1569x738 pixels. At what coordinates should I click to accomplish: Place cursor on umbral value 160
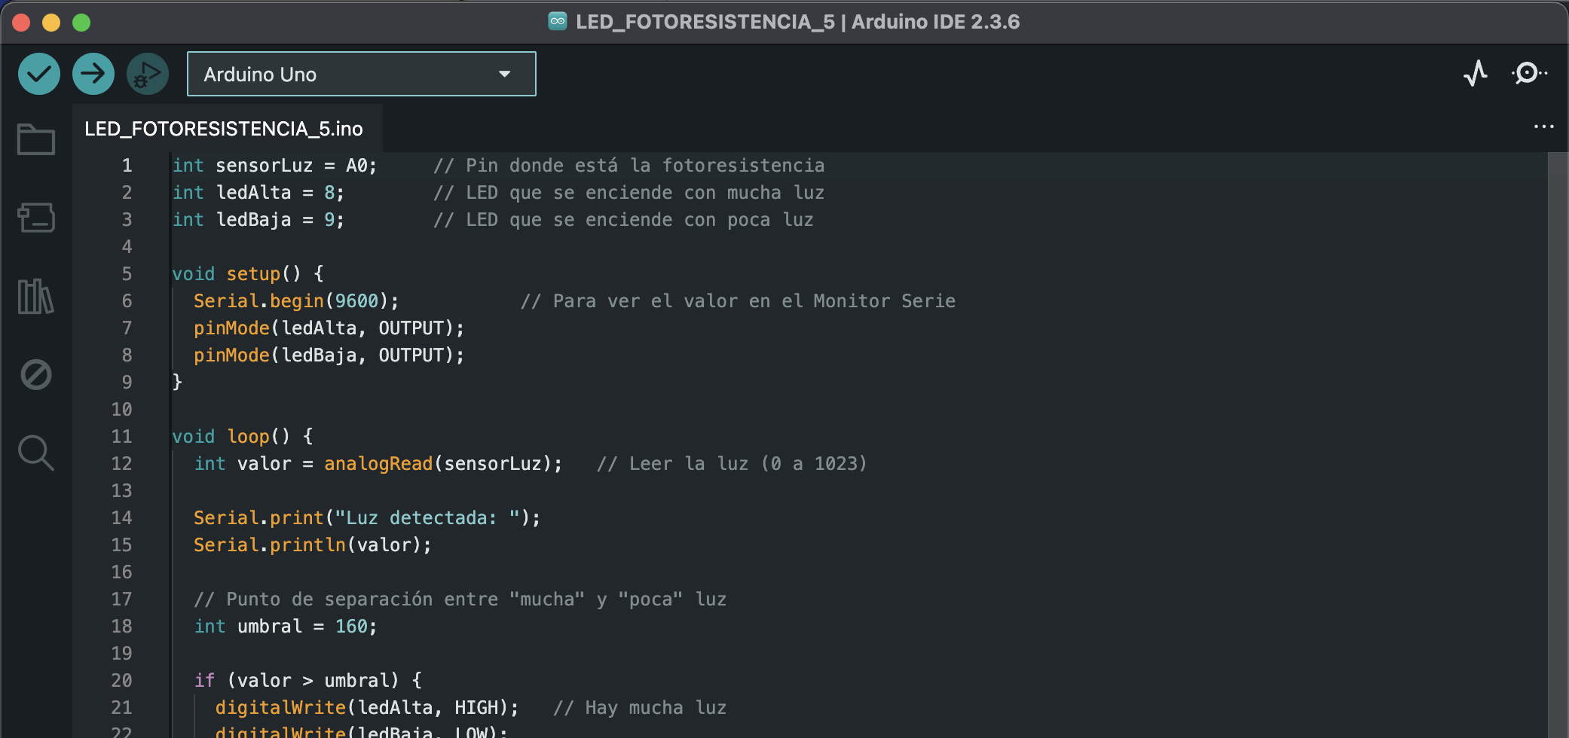(351, 627)
